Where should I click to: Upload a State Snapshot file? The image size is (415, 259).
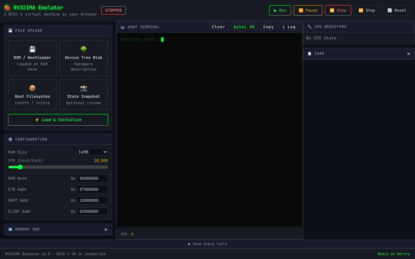[x=84, y=95]
